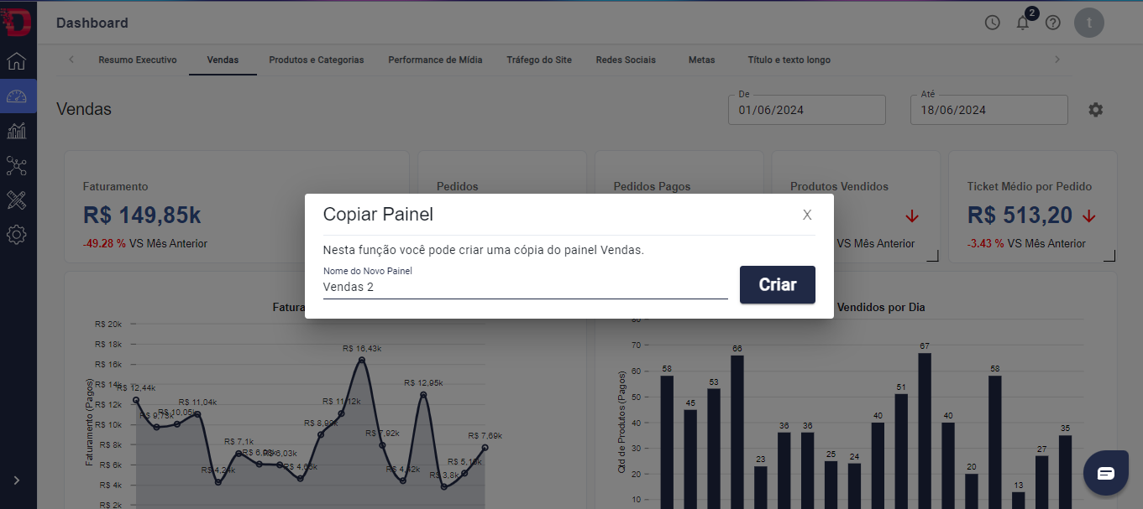Click the R$ 16,43k peak data point
The image size is (1143, 509).
pyautogui.click(x=362, y=360)
